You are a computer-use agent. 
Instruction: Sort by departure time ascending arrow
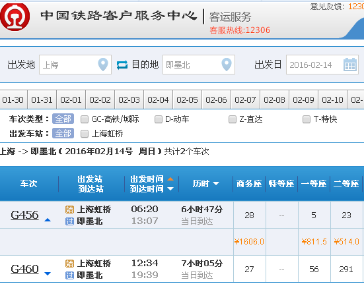pyautogui.click(x=170, y=179)
